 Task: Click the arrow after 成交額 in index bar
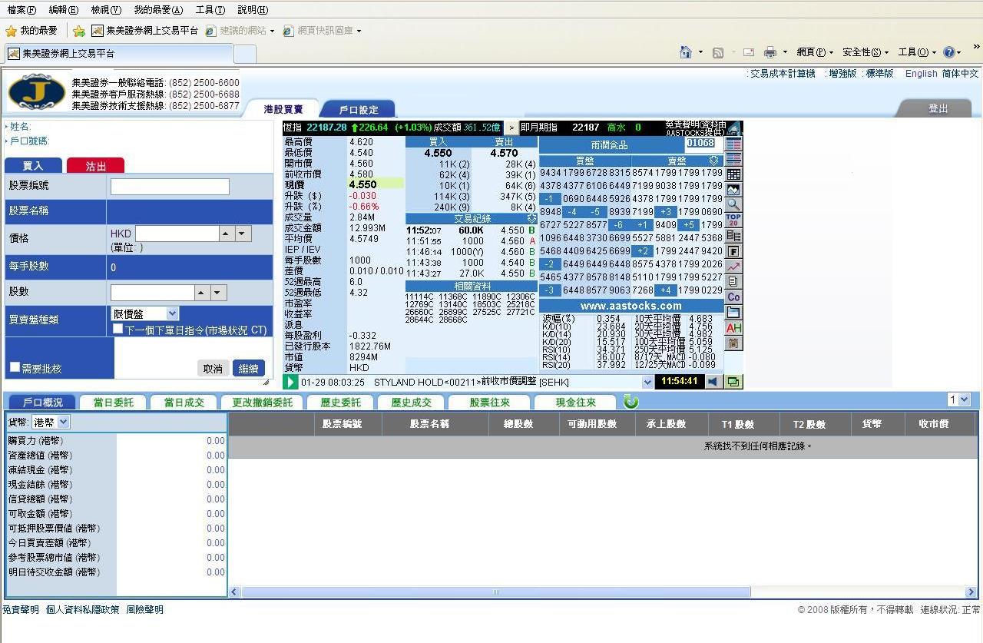tap(511, 128)
